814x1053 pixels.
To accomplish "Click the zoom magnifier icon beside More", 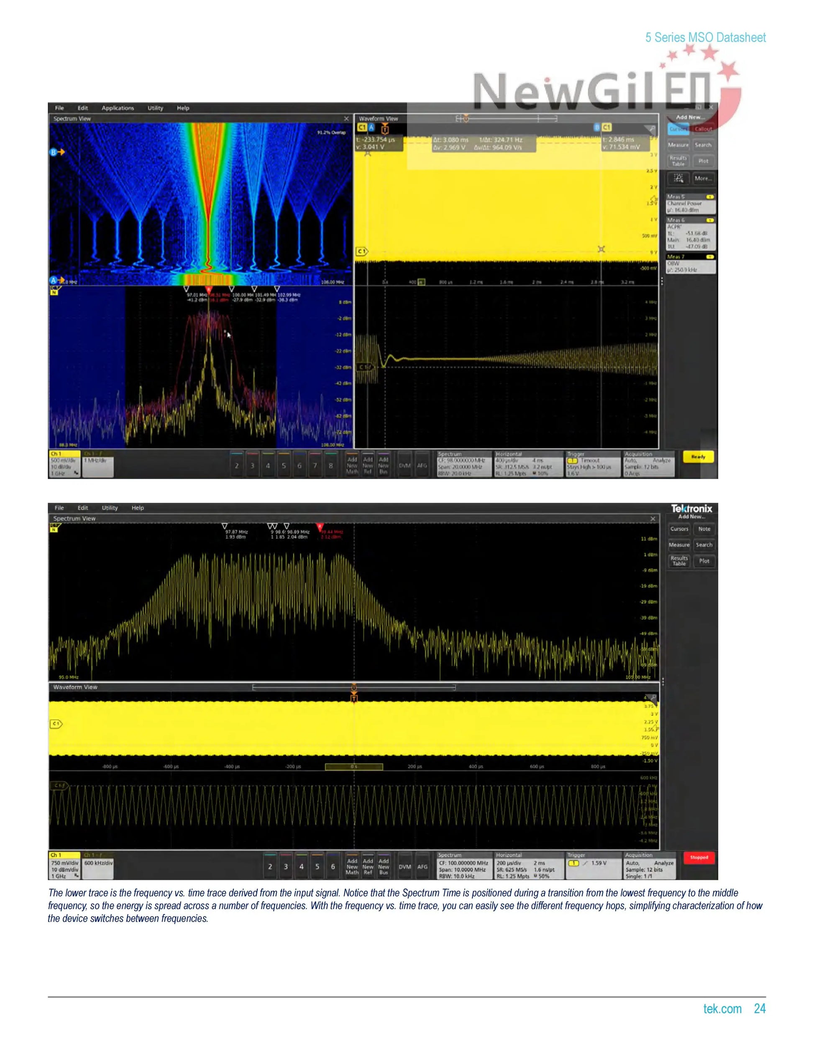I will tap(678, 179).
